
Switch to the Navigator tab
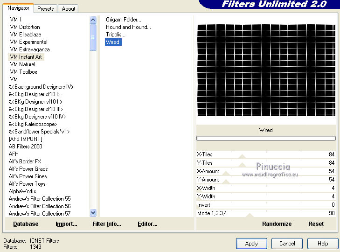pos(18,8)
